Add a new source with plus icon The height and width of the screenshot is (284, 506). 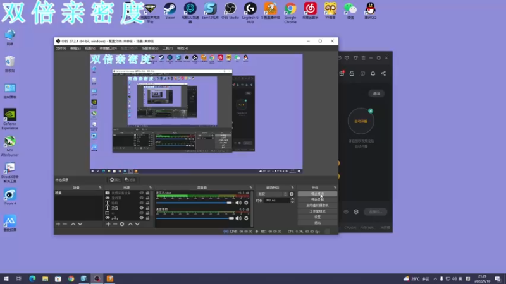click(x=108, y=224)
